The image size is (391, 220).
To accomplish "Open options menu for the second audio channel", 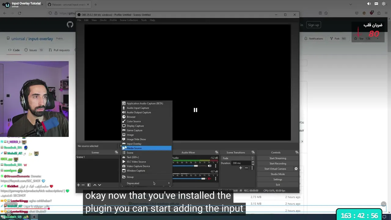I will (x=216, y=179).
